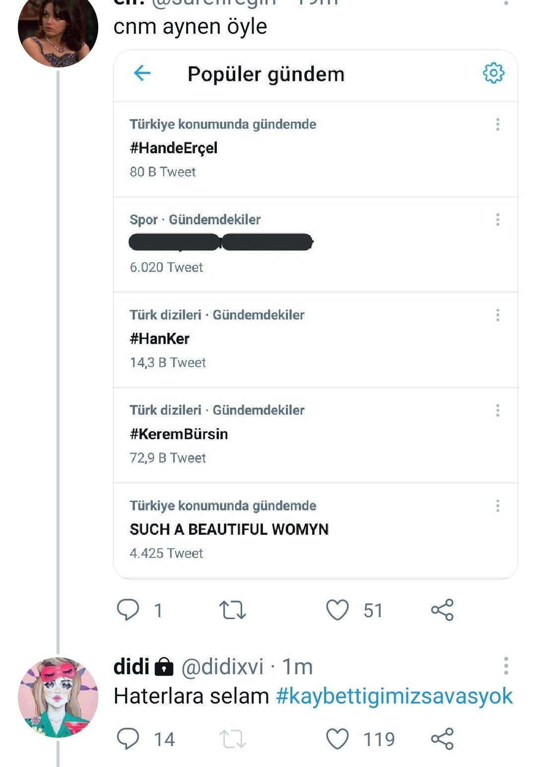536x767 pixels.
Task: Open more options for #HandeErçel trend
Action: pos(498,125)
